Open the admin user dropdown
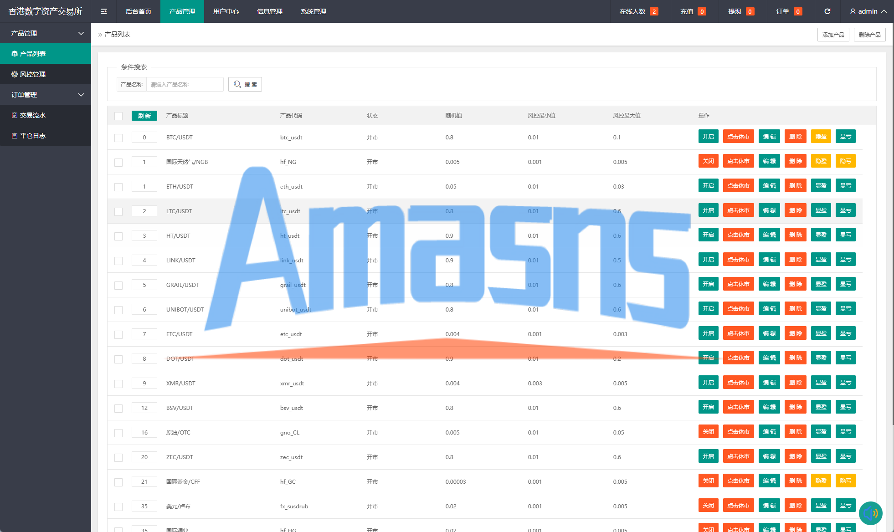Image resolution: width=894 pixels, height=532 pixels. pyautogui.click(x=868, y=11)
